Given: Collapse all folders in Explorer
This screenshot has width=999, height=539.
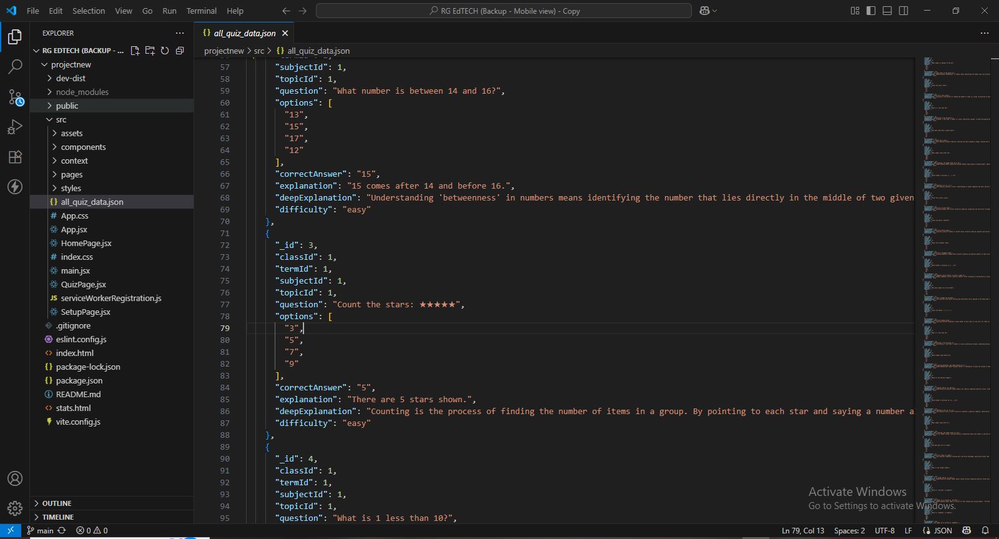Looking at the screenshot, I should point(180,51).
